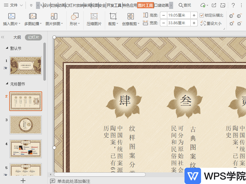Collapse the 无标题节 section

tap(7, 83)
